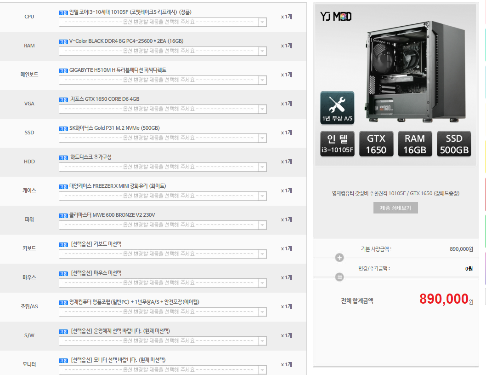Image resolution: width=486 pixels, height=375 pixels.
Task: Expand the 메인보드 option dropdown
Action: (x=163, y=80)
